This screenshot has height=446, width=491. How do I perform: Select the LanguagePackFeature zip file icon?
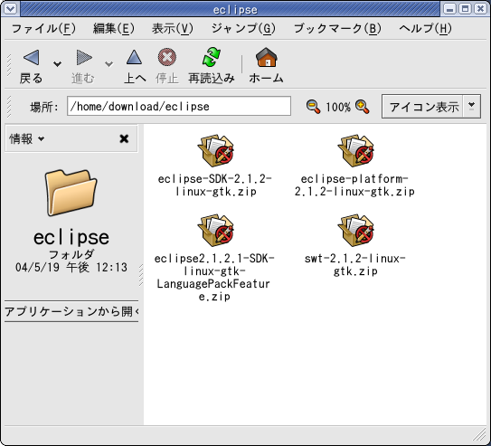pyautogui.click(x=215, y=231)
